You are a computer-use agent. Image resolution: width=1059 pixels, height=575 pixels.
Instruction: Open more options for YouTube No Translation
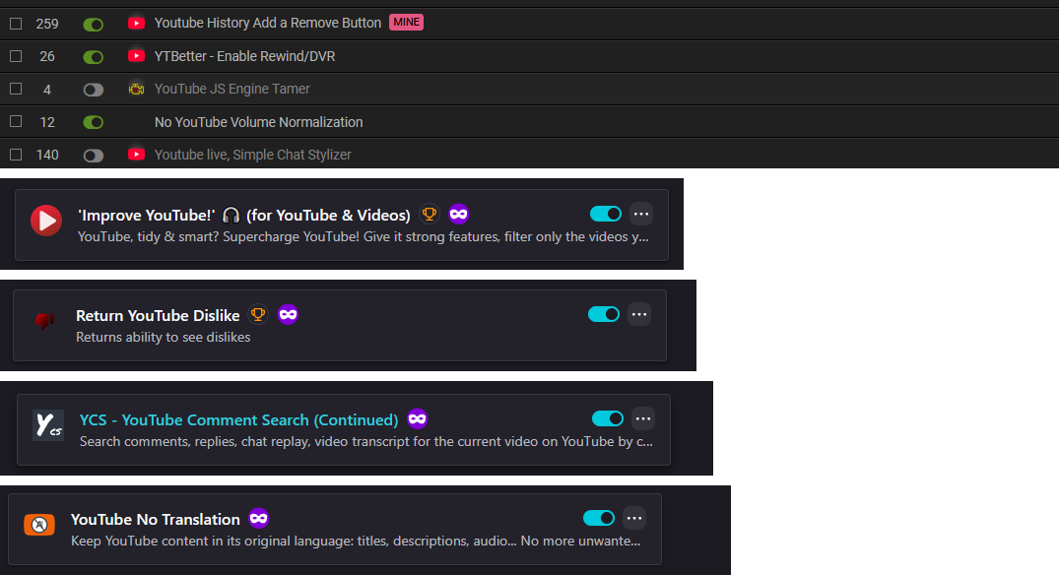coord(634,518)
